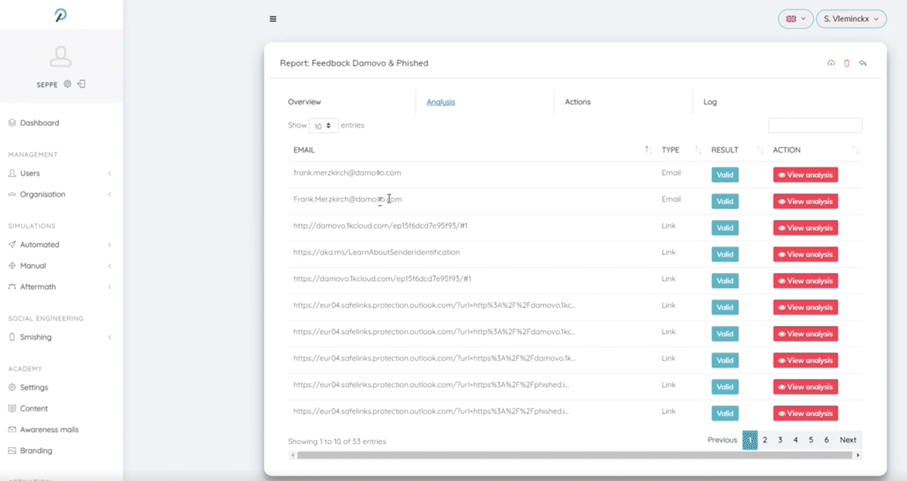Go to the Next page
The width and height of the screenshot is (907, 481).
click(x=848, y=440)
